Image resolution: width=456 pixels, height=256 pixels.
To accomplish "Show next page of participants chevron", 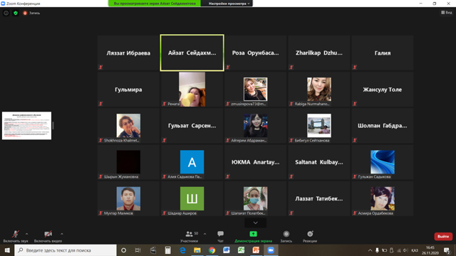I will [255, 223].
